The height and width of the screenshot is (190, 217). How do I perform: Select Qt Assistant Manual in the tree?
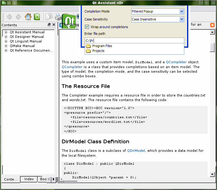pos(27,32)
